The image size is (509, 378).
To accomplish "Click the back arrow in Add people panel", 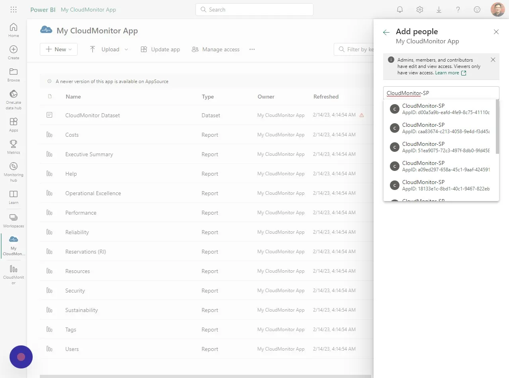I will point(386,32).
